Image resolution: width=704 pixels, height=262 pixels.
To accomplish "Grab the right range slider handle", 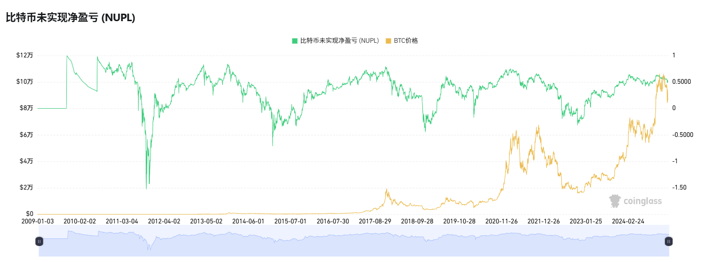I will pos(669,241).
